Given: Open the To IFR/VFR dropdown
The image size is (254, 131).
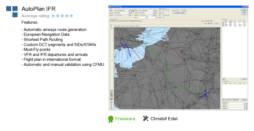Looking at the screenshot, I should click(142, 15).
